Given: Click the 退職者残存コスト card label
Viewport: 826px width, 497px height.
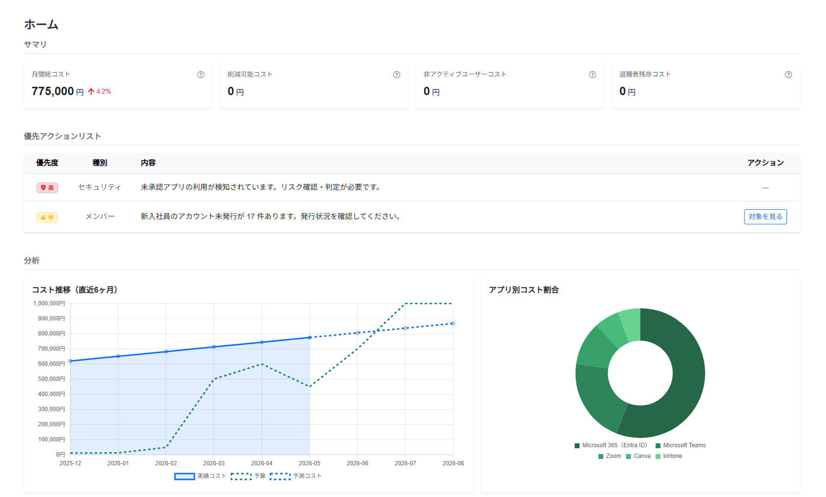Looking at the screenshot, I should 645,74.
